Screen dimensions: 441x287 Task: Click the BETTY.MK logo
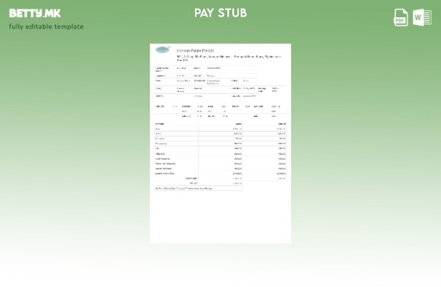tap(34, 13)
